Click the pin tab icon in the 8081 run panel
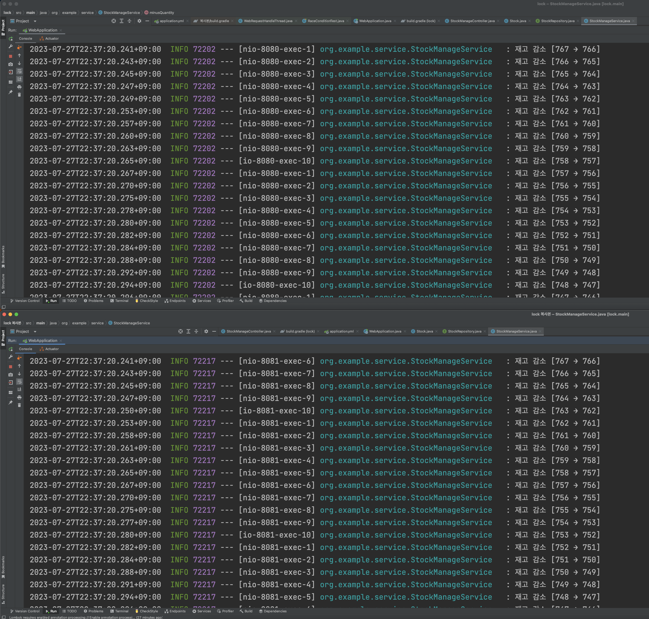 pos(11,402)
